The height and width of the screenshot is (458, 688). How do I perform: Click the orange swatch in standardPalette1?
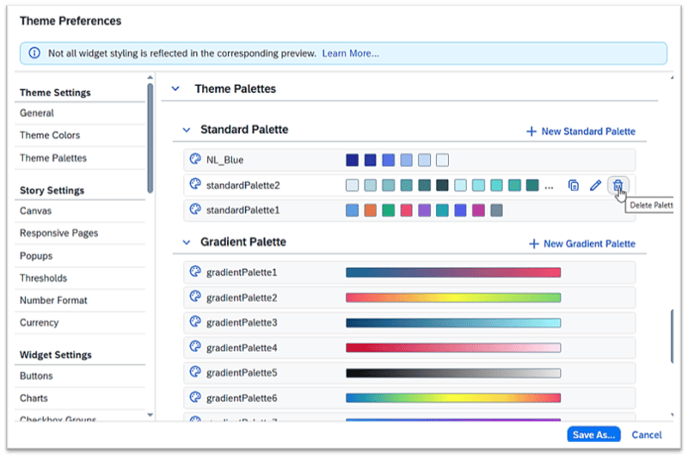[x=370, y=211]
